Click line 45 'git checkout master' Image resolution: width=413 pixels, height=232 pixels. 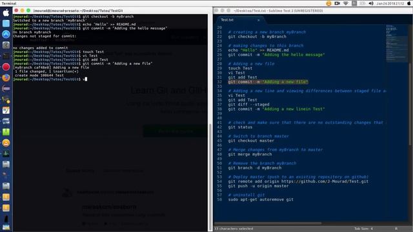(x=251, y=140)
